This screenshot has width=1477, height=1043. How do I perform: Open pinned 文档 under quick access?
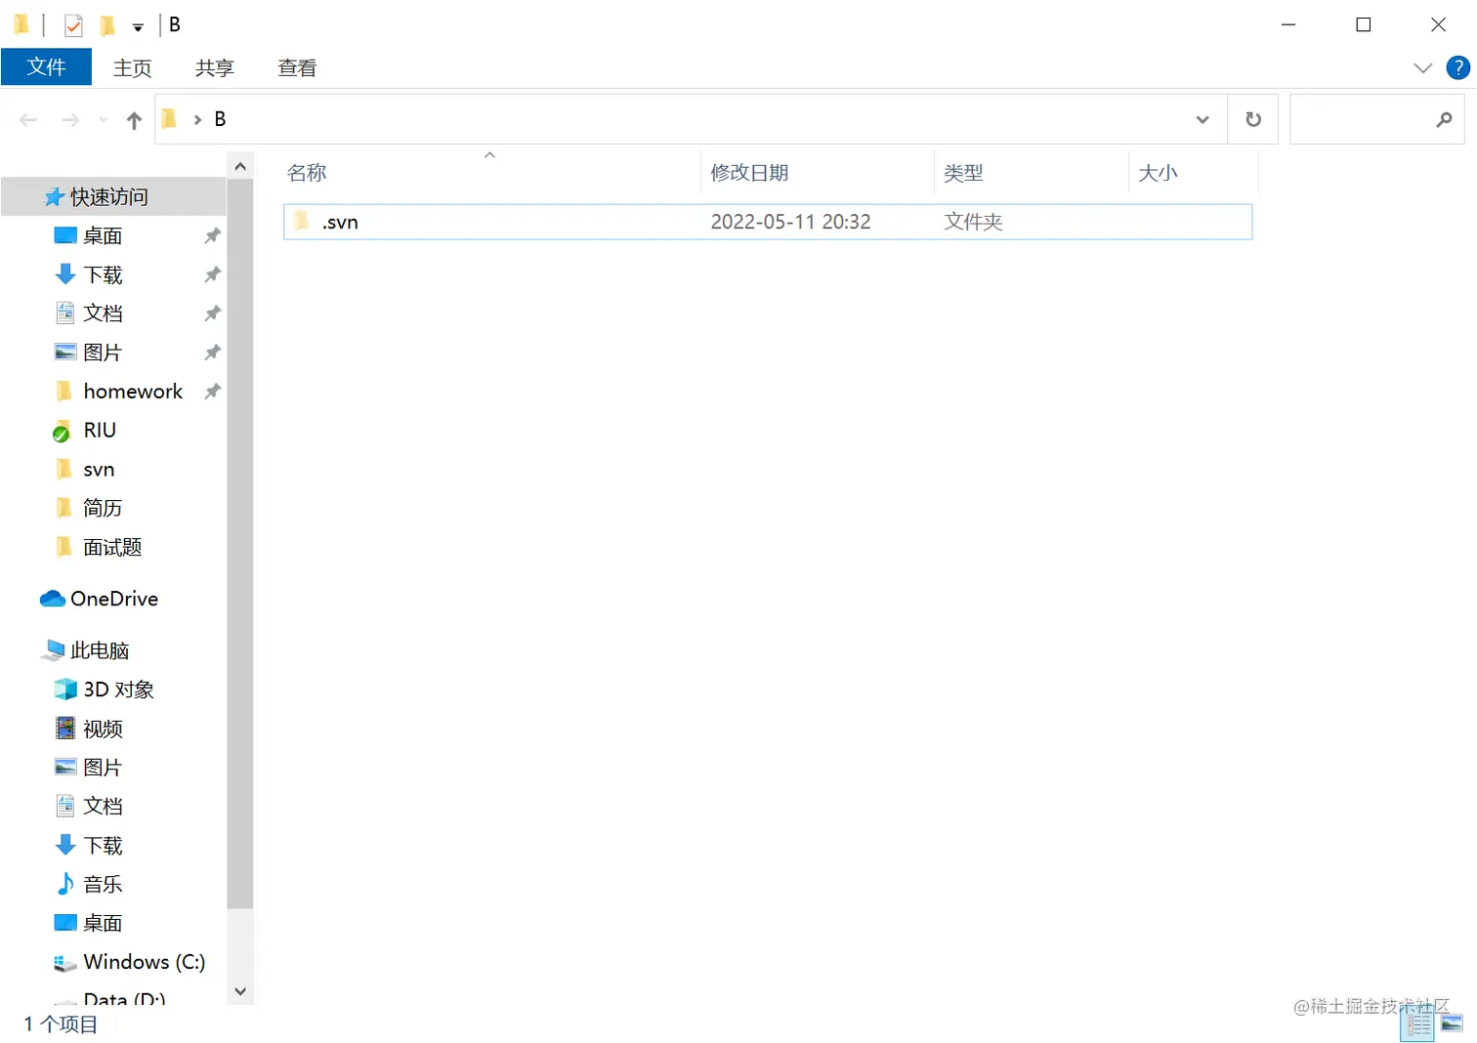coord(103,313)
